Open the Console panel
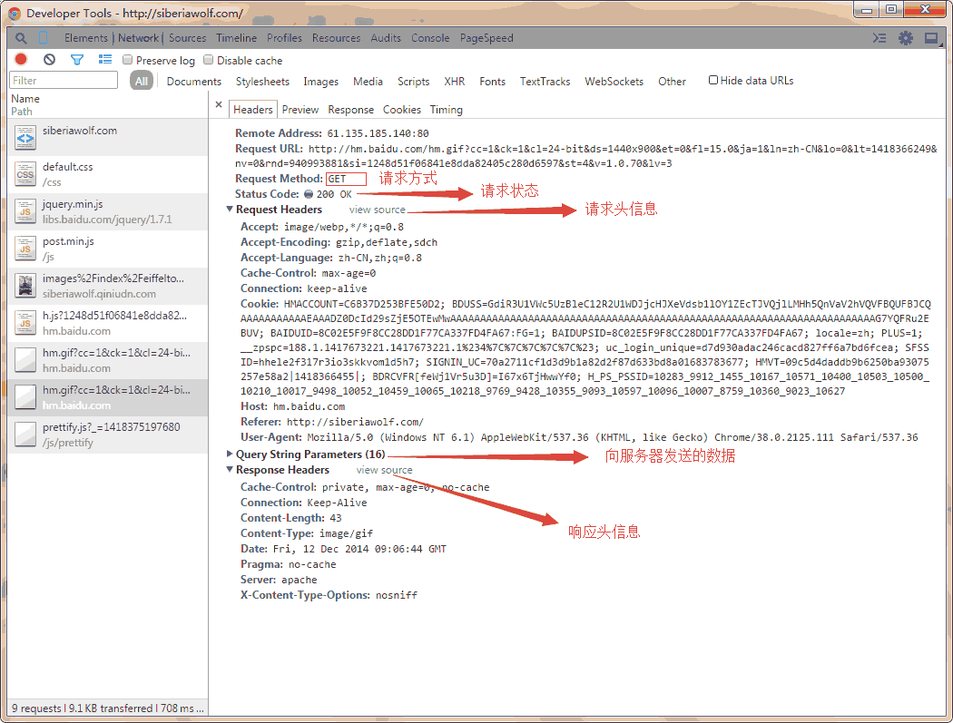 coord(430,38)
